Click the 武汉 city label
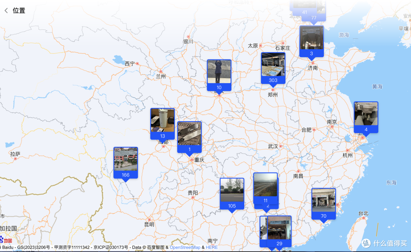The width and height of the screenshot is (411, 252). tap(273, 146)
